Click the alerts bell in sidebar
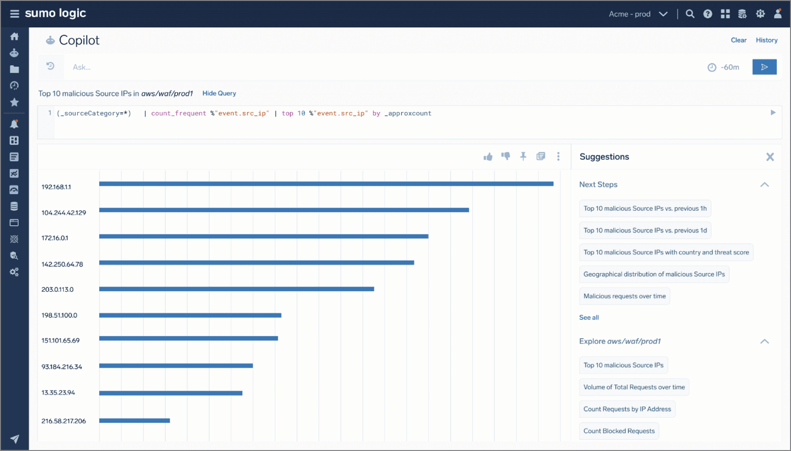Screen dimensions: 791x451 [x=14, y=124]
